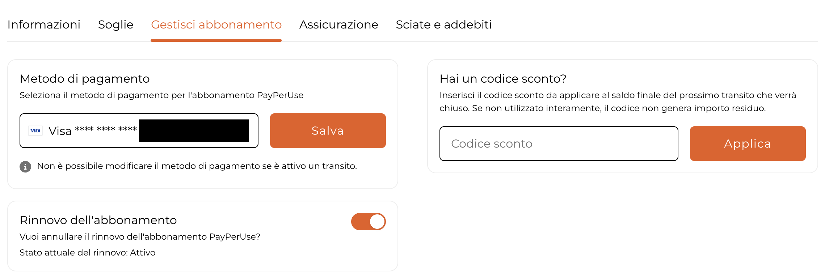This screenshot has width=829, height=275.
Task: Click the Stato attuale del rinnovo text
Action: 87,253
